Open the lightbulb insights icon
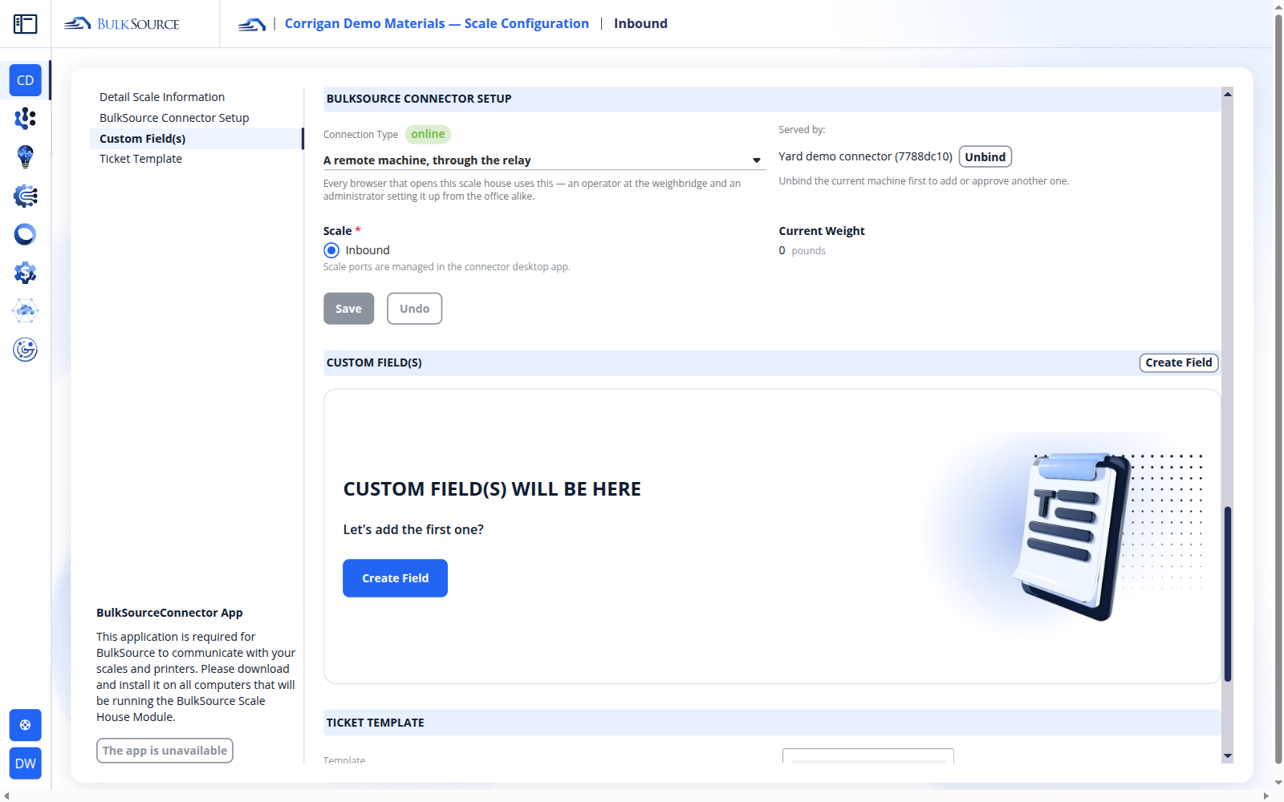 point(26,157)
